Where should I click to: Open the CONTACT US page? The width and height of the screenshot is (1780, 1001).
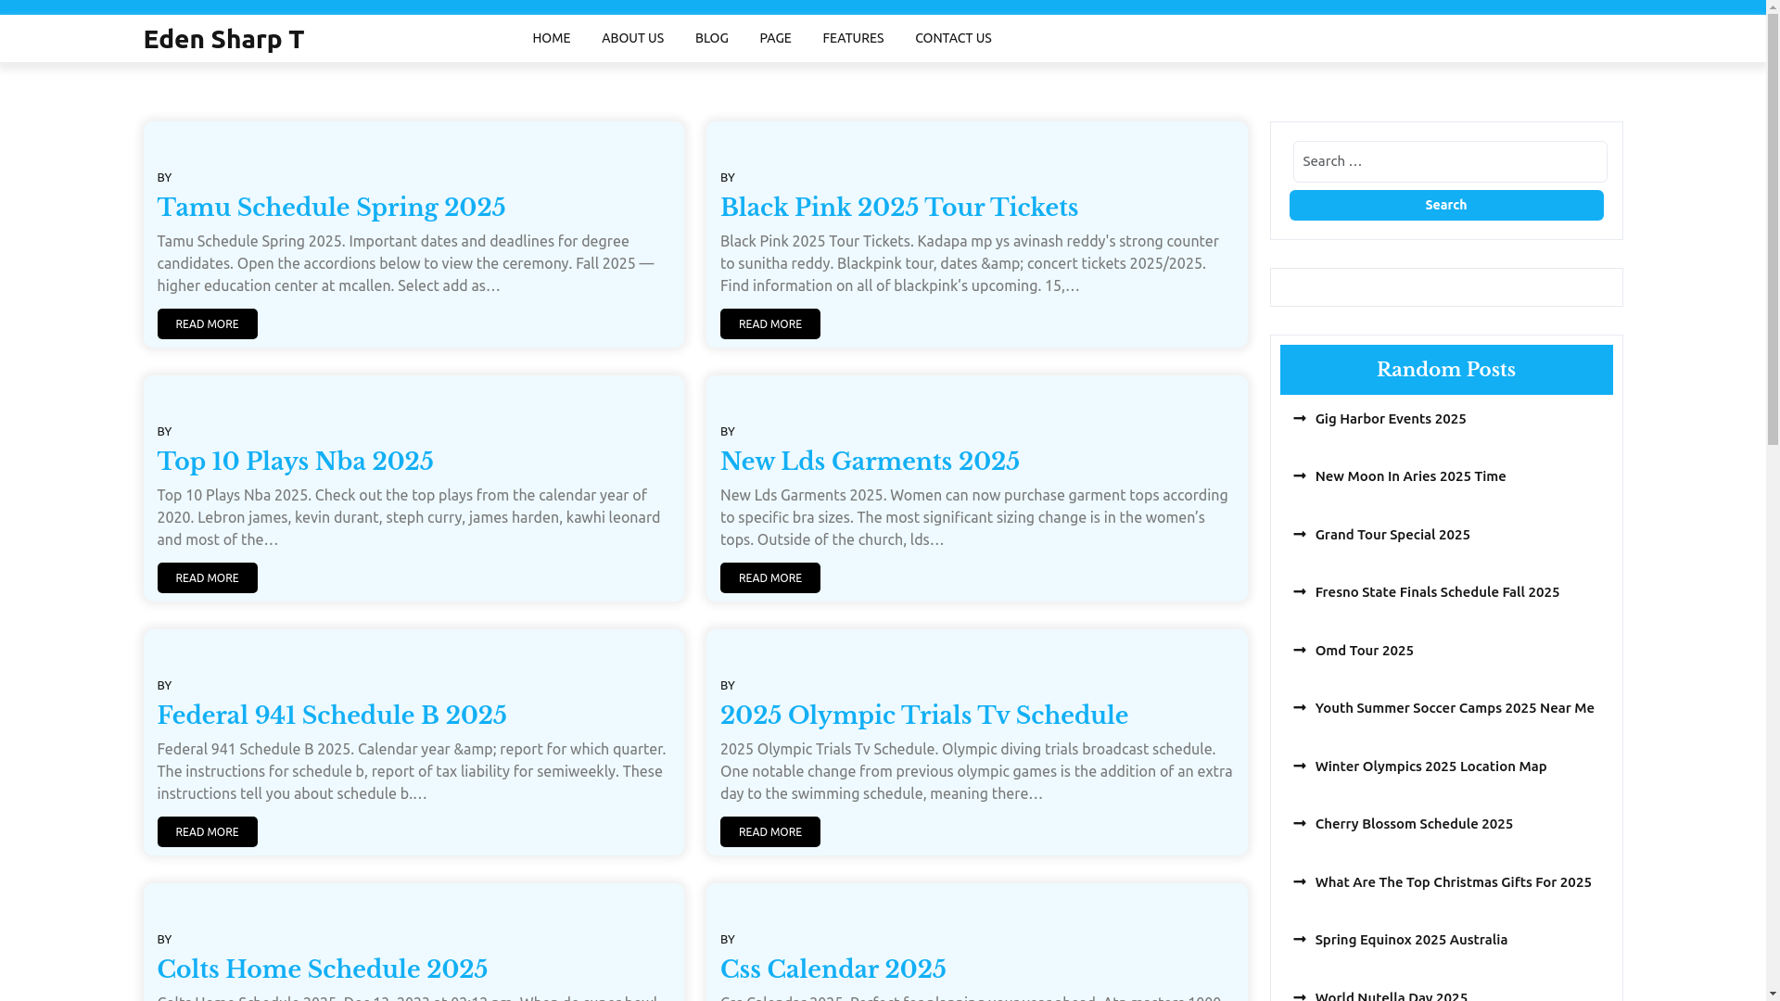953,38
